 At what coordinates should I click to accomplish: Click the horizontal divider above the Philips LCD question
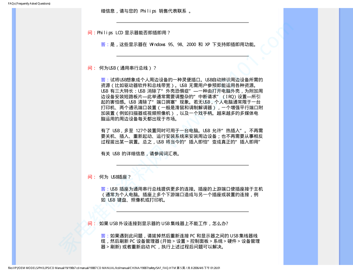coord(182,22)
